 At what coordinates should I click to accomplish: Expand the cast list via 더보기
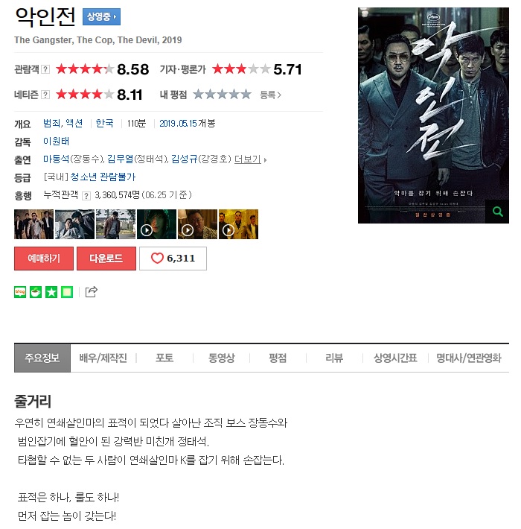coord(250,159)
